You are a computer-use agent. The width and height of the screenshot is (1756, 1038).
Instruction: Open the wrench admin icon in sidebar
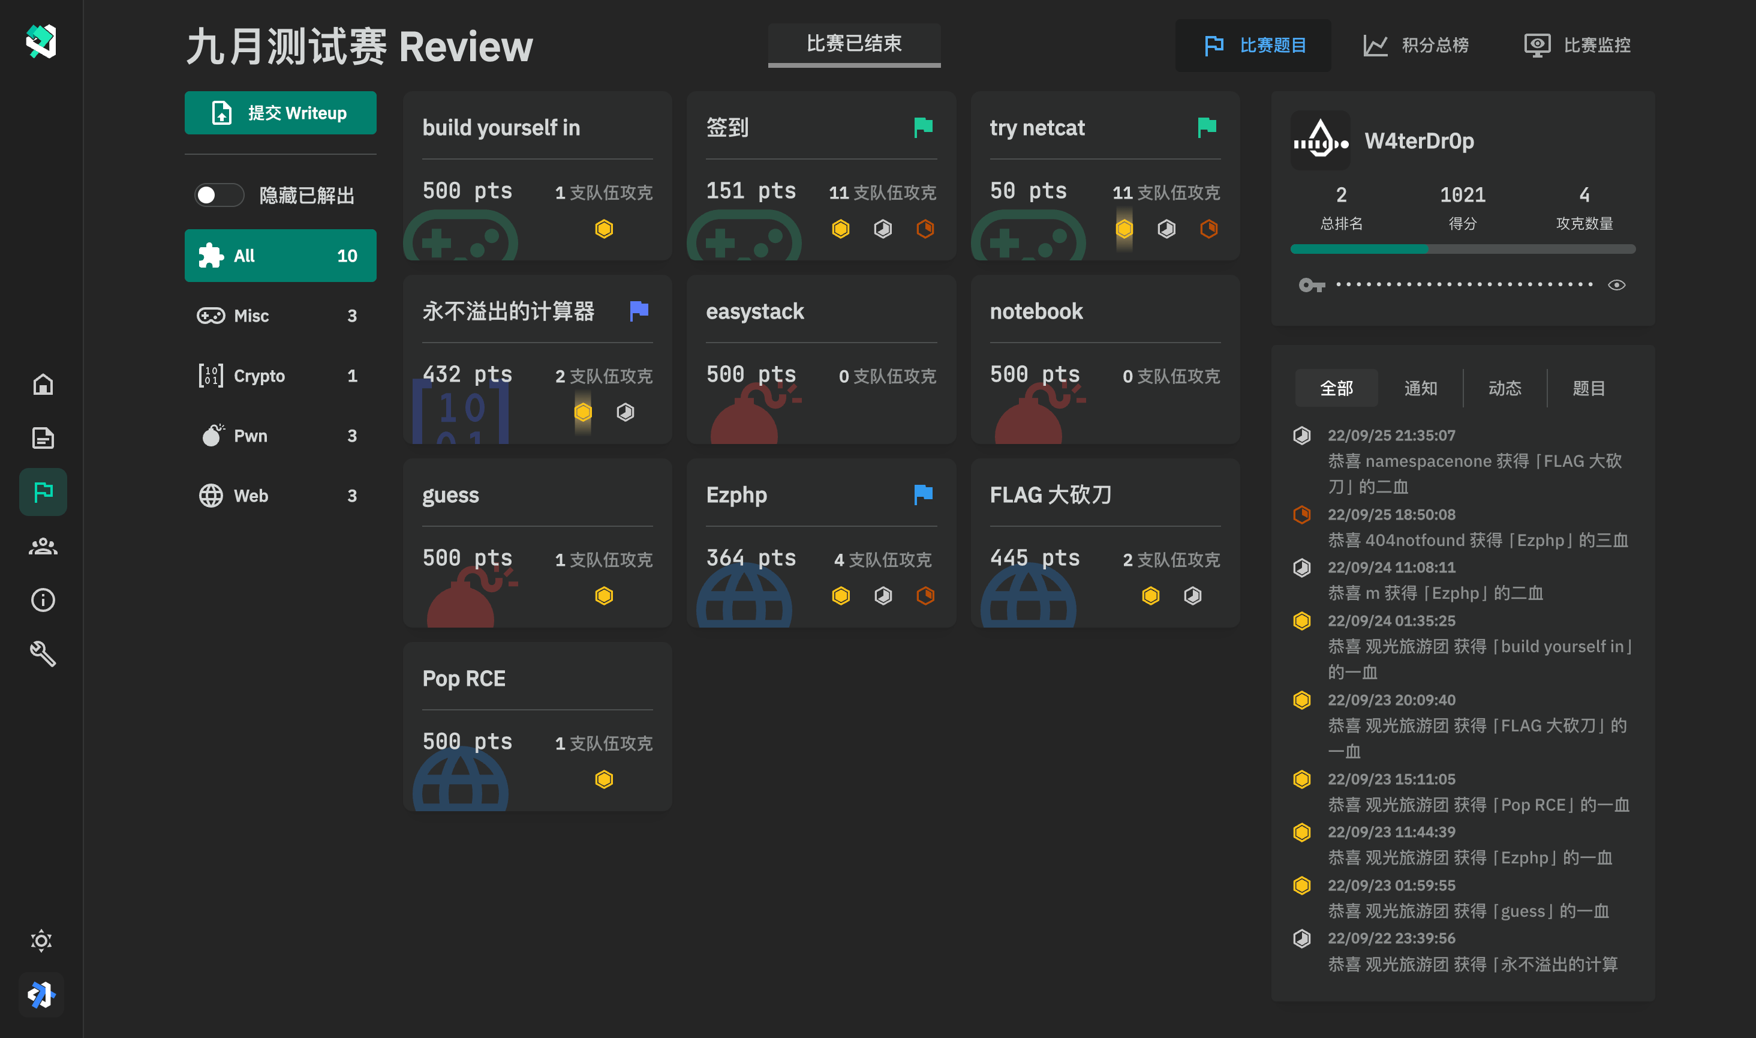43,654
